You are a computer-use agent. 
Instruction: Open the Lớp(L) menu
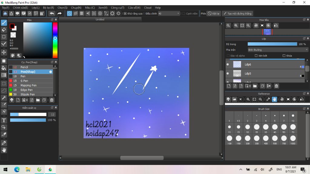point(36,8)
